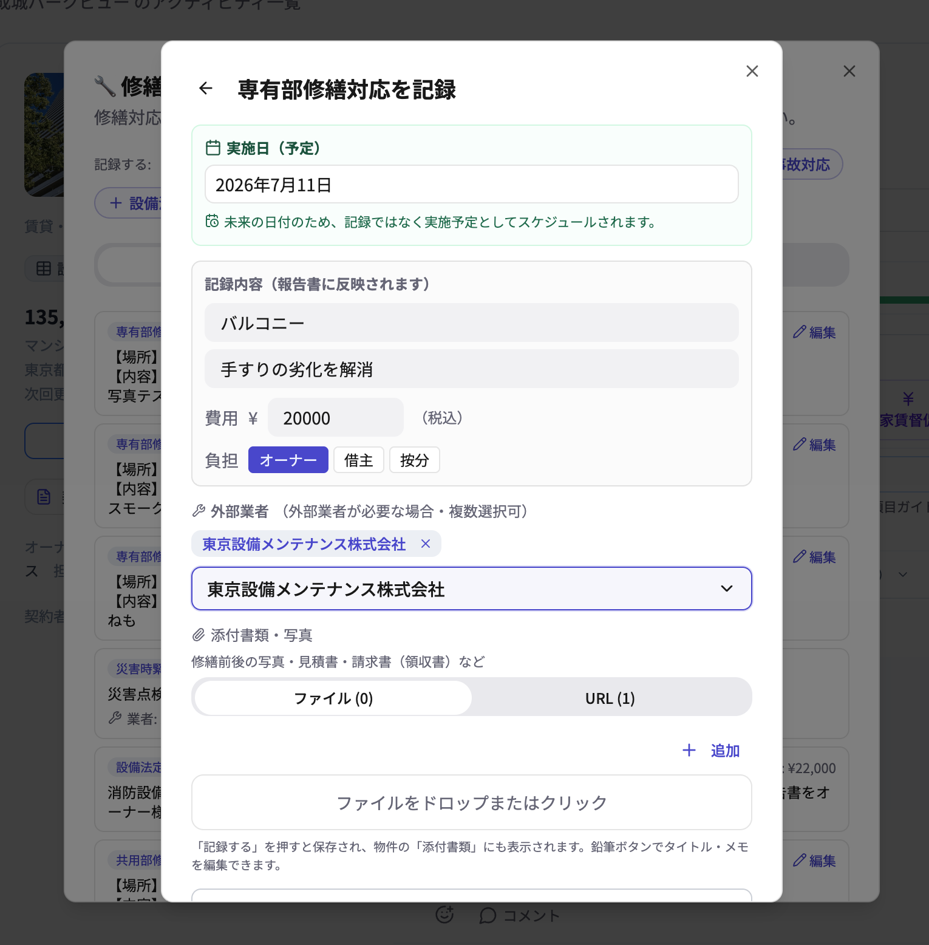929x945 pixels.
Task: Click the second 編集 link in background list
Action: tap(814, 445)
